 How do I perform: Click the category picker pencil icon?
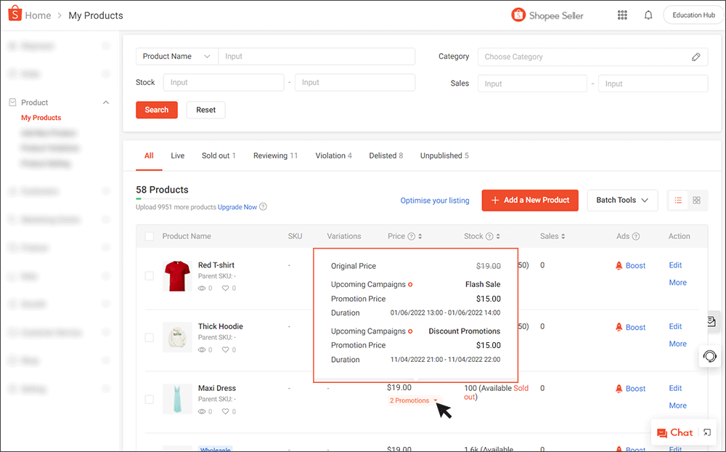tap(696, 57)
